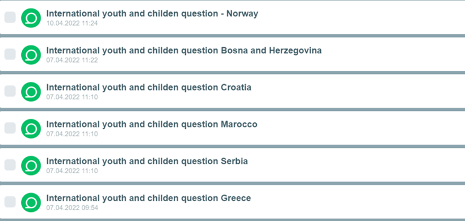465x221 pixels.
Task: Mark the Serbia question checkbox
Action: [10, 165]
